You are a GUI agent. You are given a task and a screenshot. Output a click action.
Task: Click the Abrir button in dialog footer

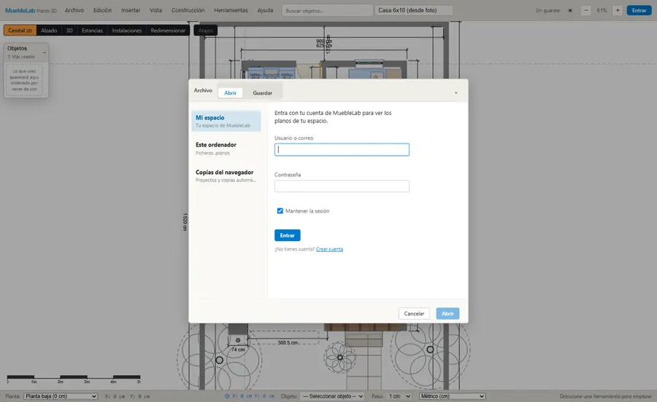click(447, 313)
